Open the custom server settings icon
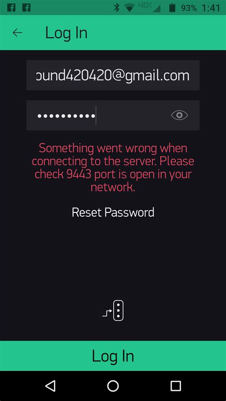 click(x=113, y=310)
